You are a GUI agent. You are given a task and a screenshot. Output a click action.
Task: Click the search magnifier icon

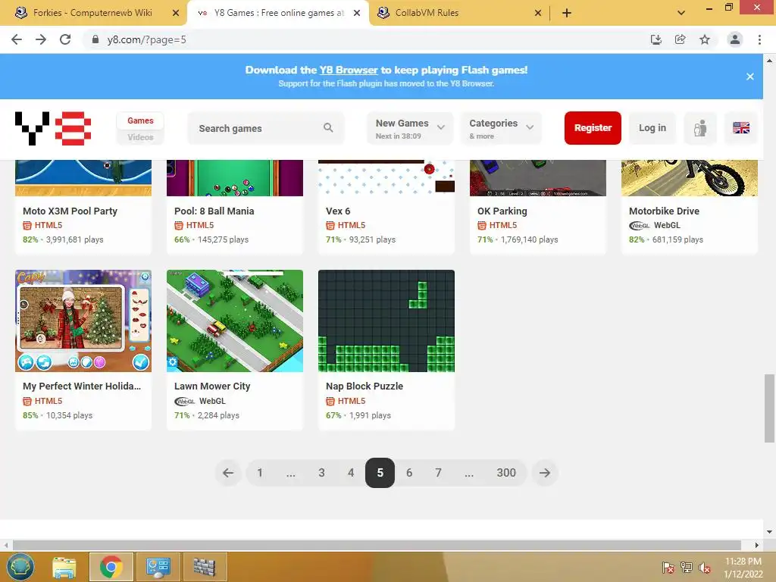pos(328,127)
